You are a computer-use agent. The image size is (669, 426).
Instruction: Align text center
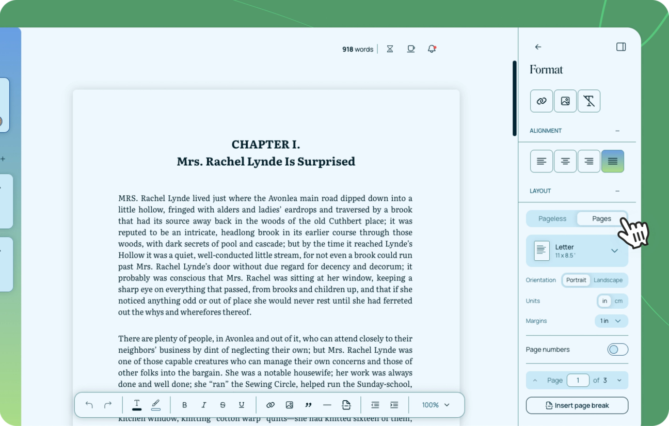(565, 162)
